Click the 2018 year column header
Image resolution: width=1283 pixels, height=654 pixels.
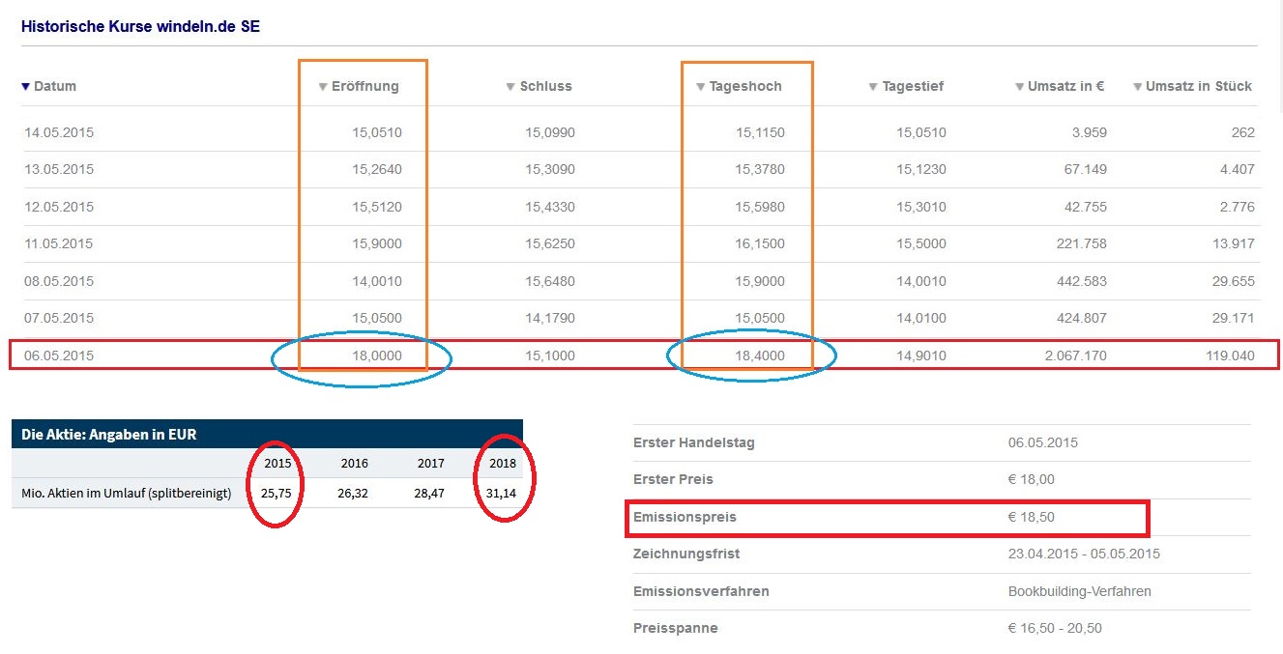(503, 464)
